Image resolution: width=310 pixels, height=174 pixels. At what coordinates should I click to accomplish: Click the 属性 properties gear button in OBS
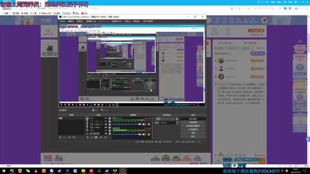coord(95,110)
